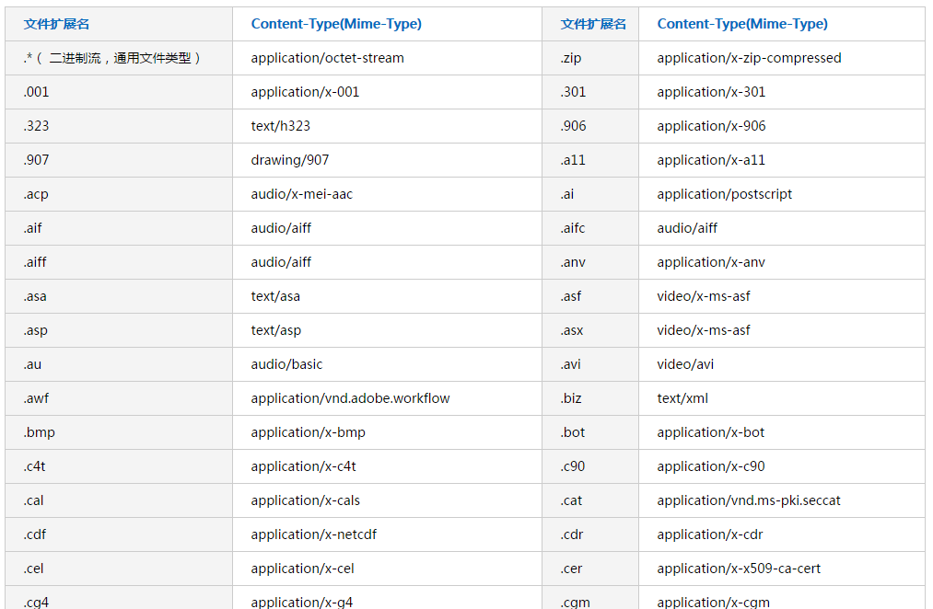This screenshot has width=933, height=609.
Task: Click the 'application/vnd.adobe.workflow' cell
Action: 387,398
